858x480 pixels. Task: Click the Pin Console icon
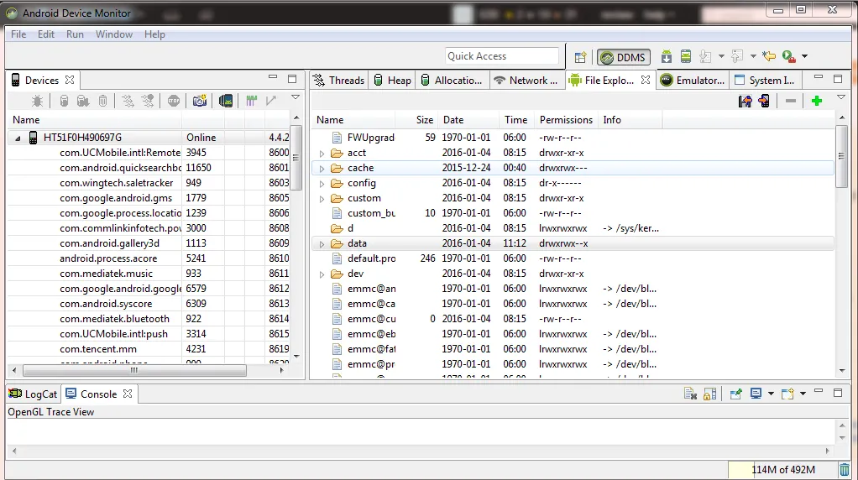pos(736,394)
